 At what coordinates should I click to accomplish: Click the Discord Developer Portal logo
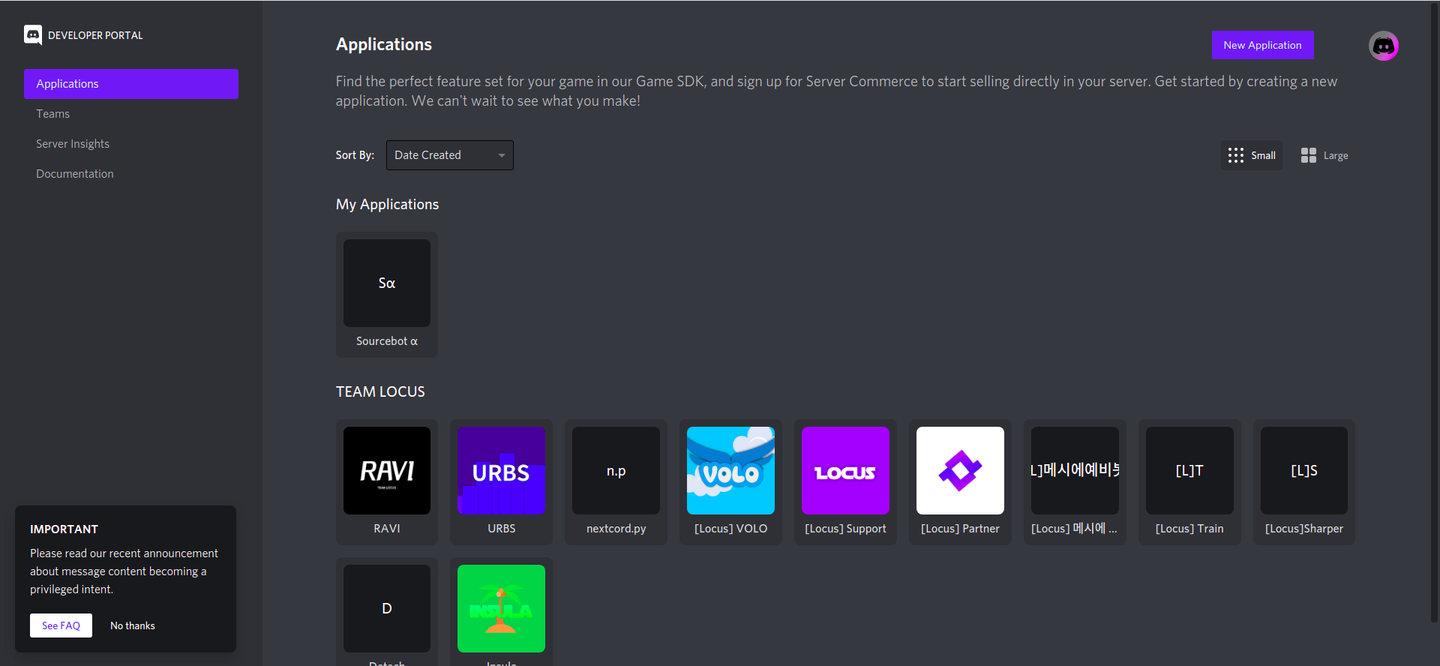[33, 35]
